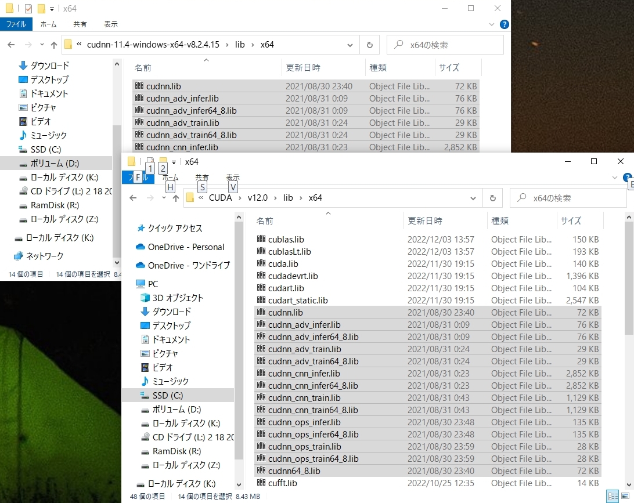The width and height of the screenshot is (634, 503).
Task: Open ホーム tab in CUDA window
Action: click(x=170, y=178)
